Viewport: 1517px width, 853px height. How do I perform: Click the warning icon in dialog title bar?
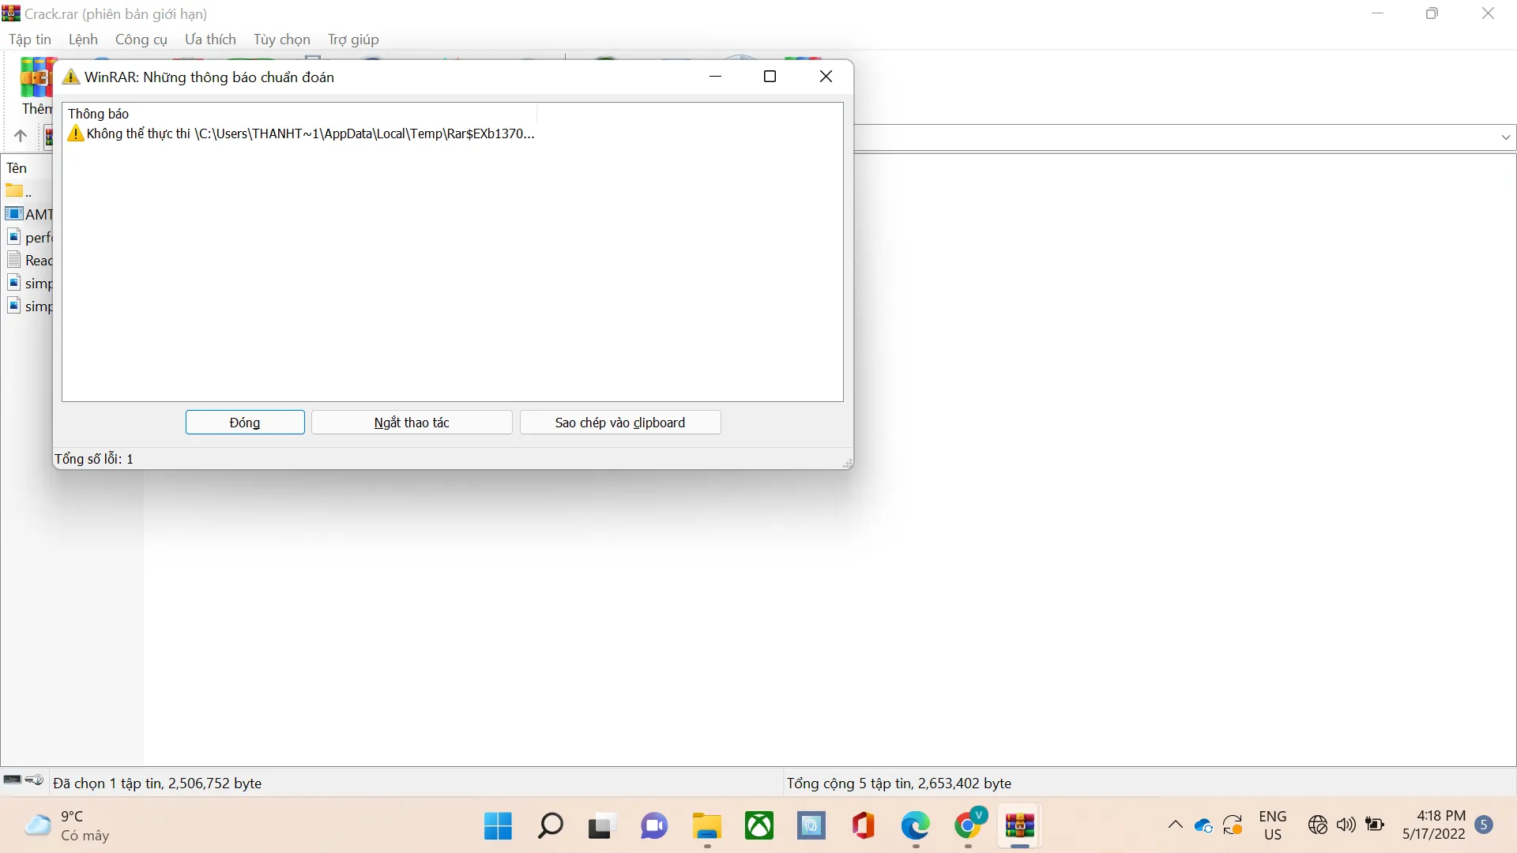click(71, 77)
